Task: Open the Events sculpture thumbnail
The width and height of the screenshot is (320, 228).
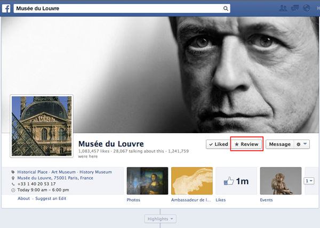Action: [x=281, y=181]
